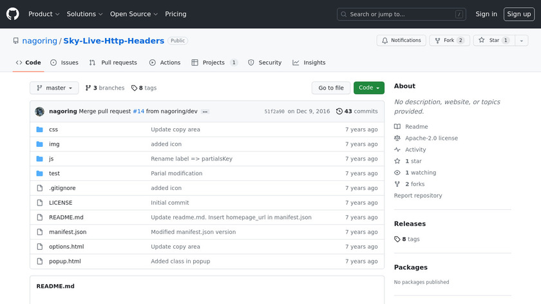Star the repository
The height and width of the screenshot is (304, 541).
(x=488, y=41)
